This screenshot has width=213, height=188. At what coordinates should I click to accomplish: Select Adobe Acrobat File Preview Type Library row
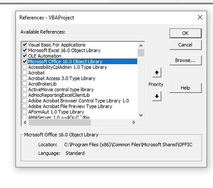[70, 106]
